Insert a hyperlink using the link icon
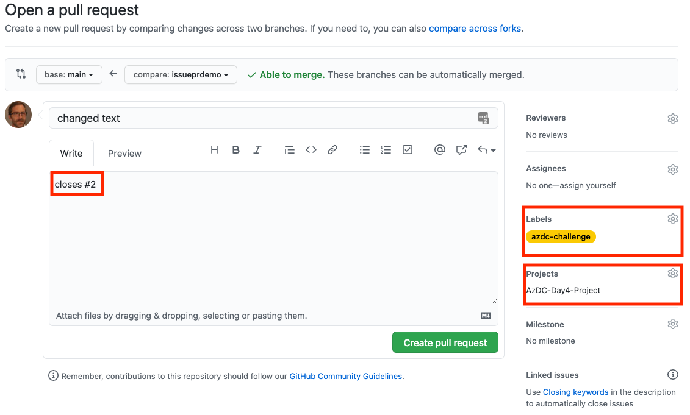690x415 pixels. pyautogui.click(x=332, y=149)
